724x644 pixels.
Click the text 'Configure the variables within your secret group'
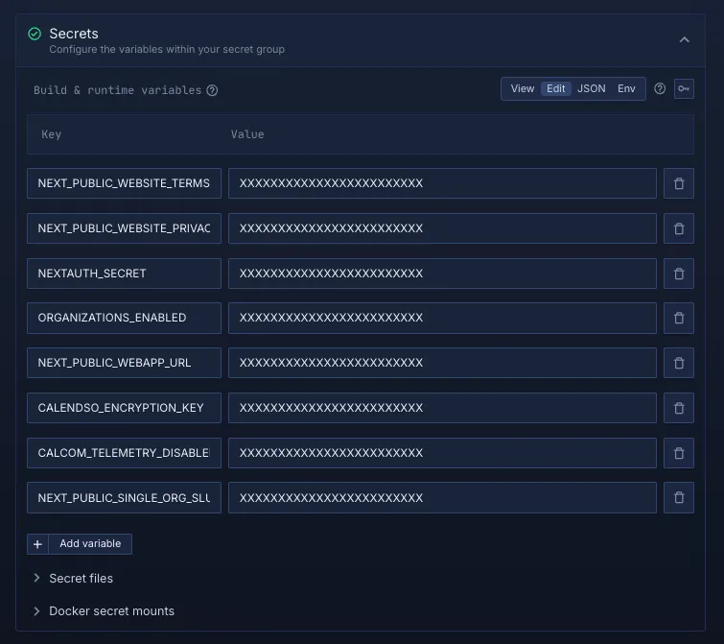point(167,50)
